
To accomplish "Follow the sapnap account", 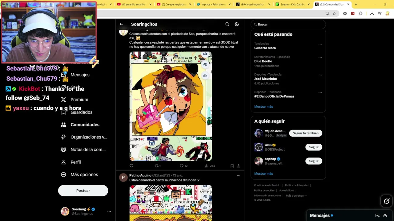I will pyautogui.click(x=314, y=161).
